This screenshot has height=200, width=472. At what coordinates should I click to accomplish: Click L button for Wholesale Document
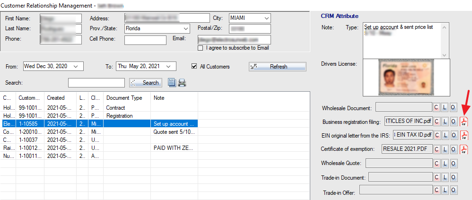pos(445,108)
